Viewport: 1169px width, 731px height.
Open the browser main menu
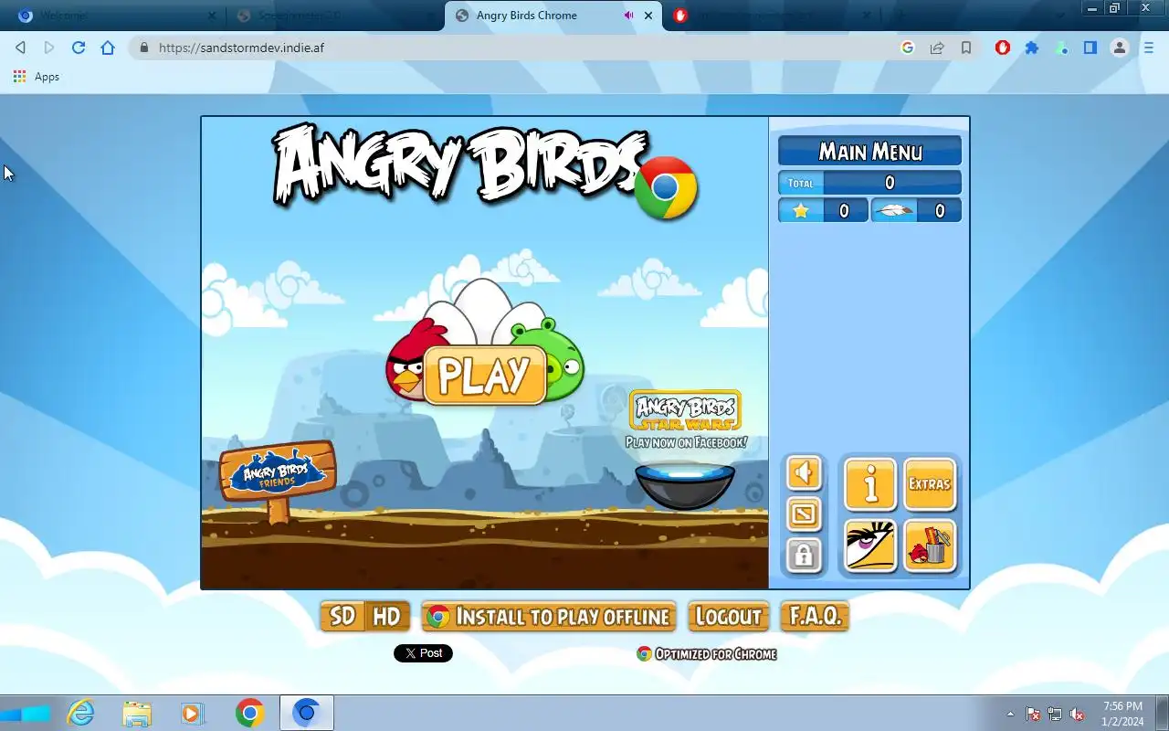tap(1149, 48)
